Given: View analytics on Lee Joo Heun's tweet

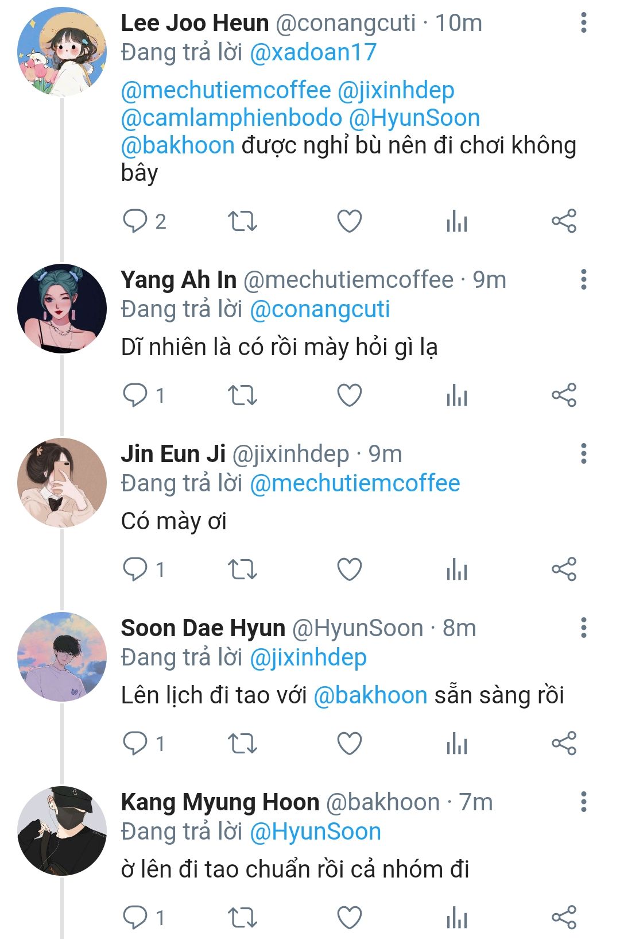Looking at the screenshot, I should pos(457,221).
